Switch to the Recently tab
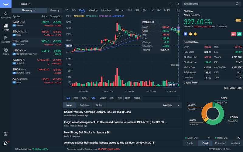Screen dimensions: 243x152 pos(55,10)
